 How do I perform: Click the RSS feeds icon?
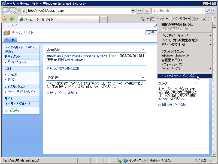[152, 19]
